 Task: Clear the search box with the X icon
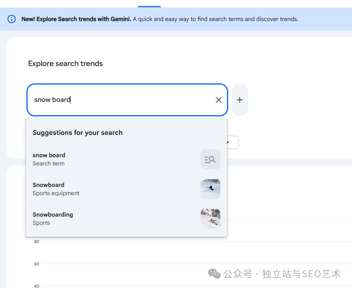[x=219, y=100]
